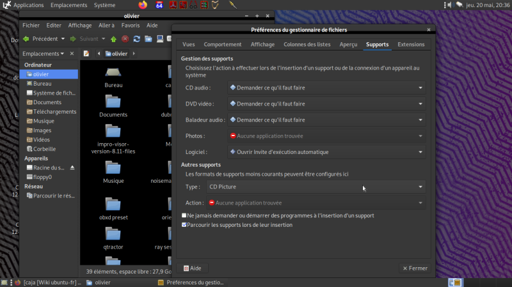The height and width of the screenshot is (287, 512).
Task: Open impro-visor-version-8.11-files folder
Action: [x=113, y=139]
